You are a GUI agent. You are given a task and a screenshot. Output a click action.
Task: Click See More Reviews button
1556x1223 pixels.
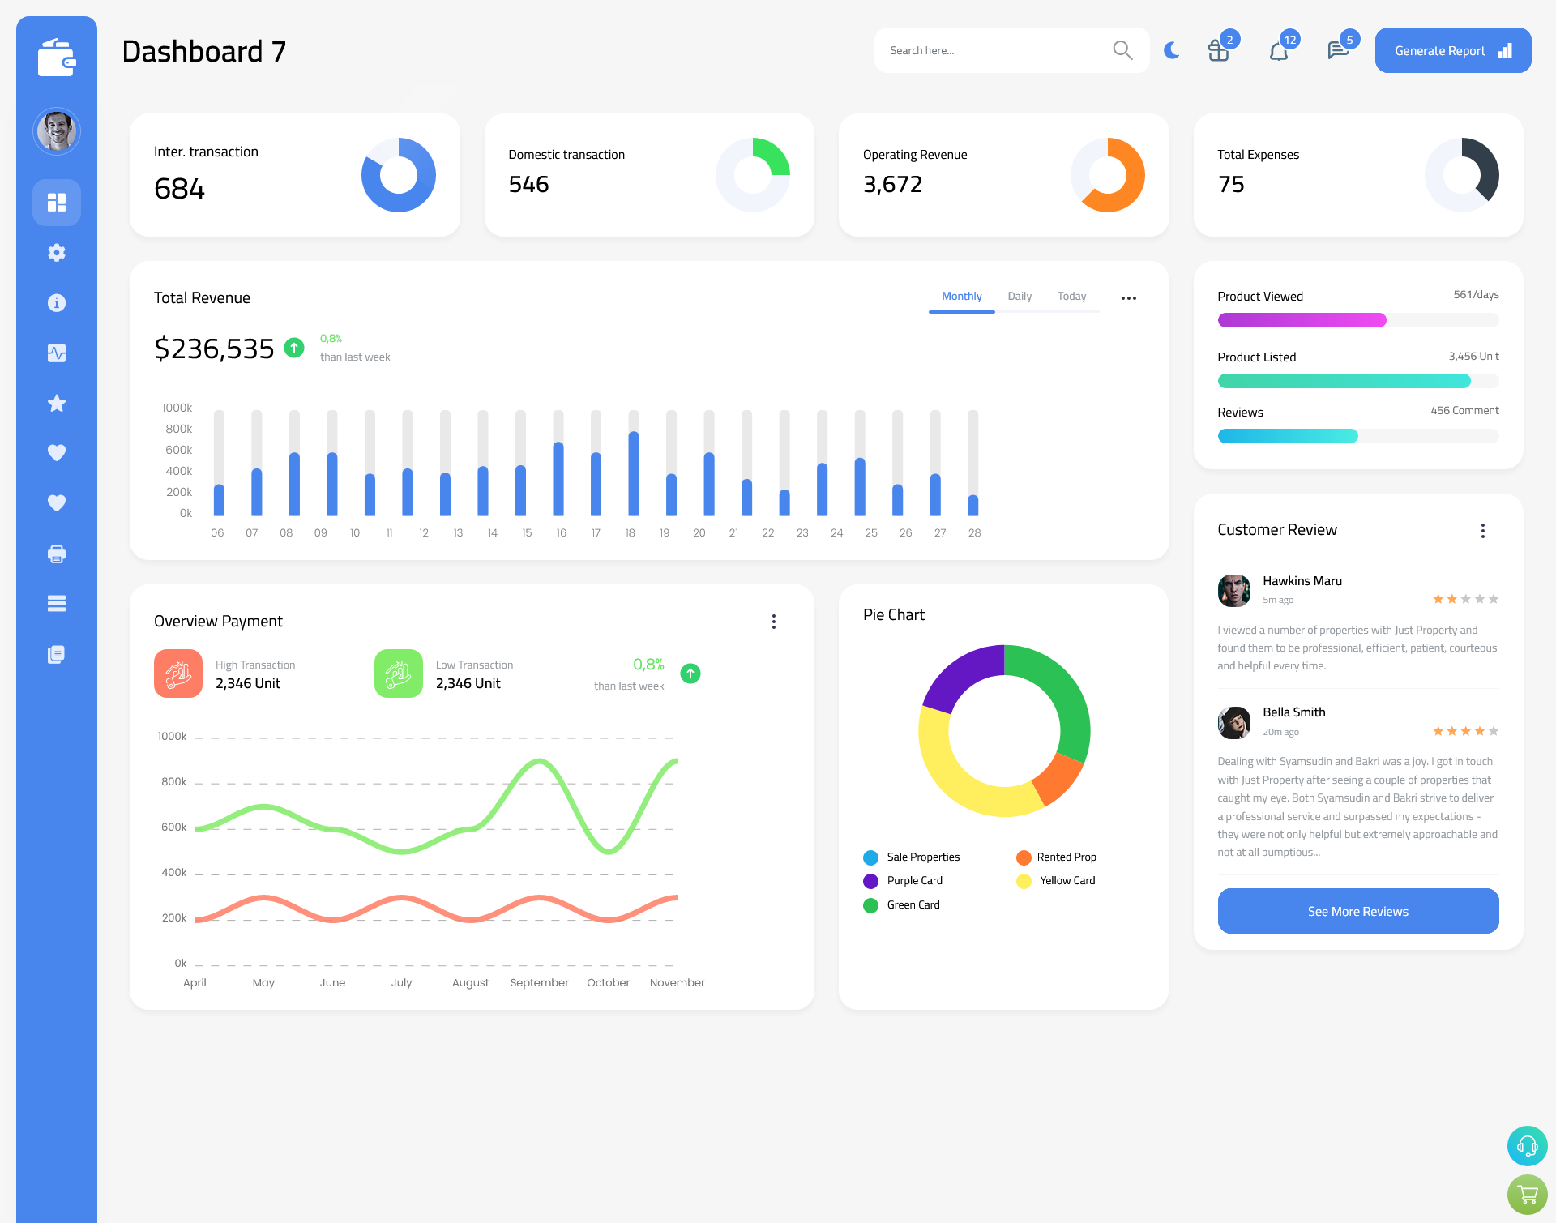click(1357, 911)
